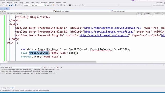
Task: Click the uncomment lines icon
Action: pos(67,5)
